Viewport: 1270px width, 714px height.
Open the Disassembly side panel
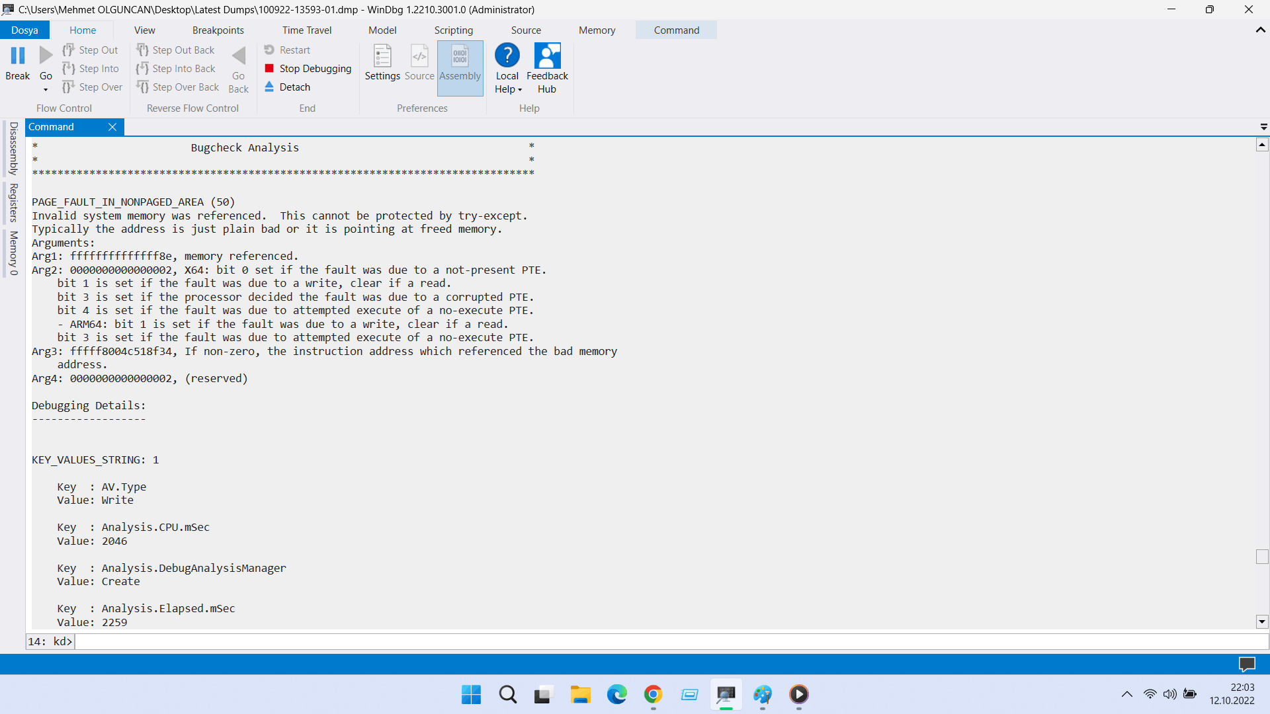coord(13,148)
